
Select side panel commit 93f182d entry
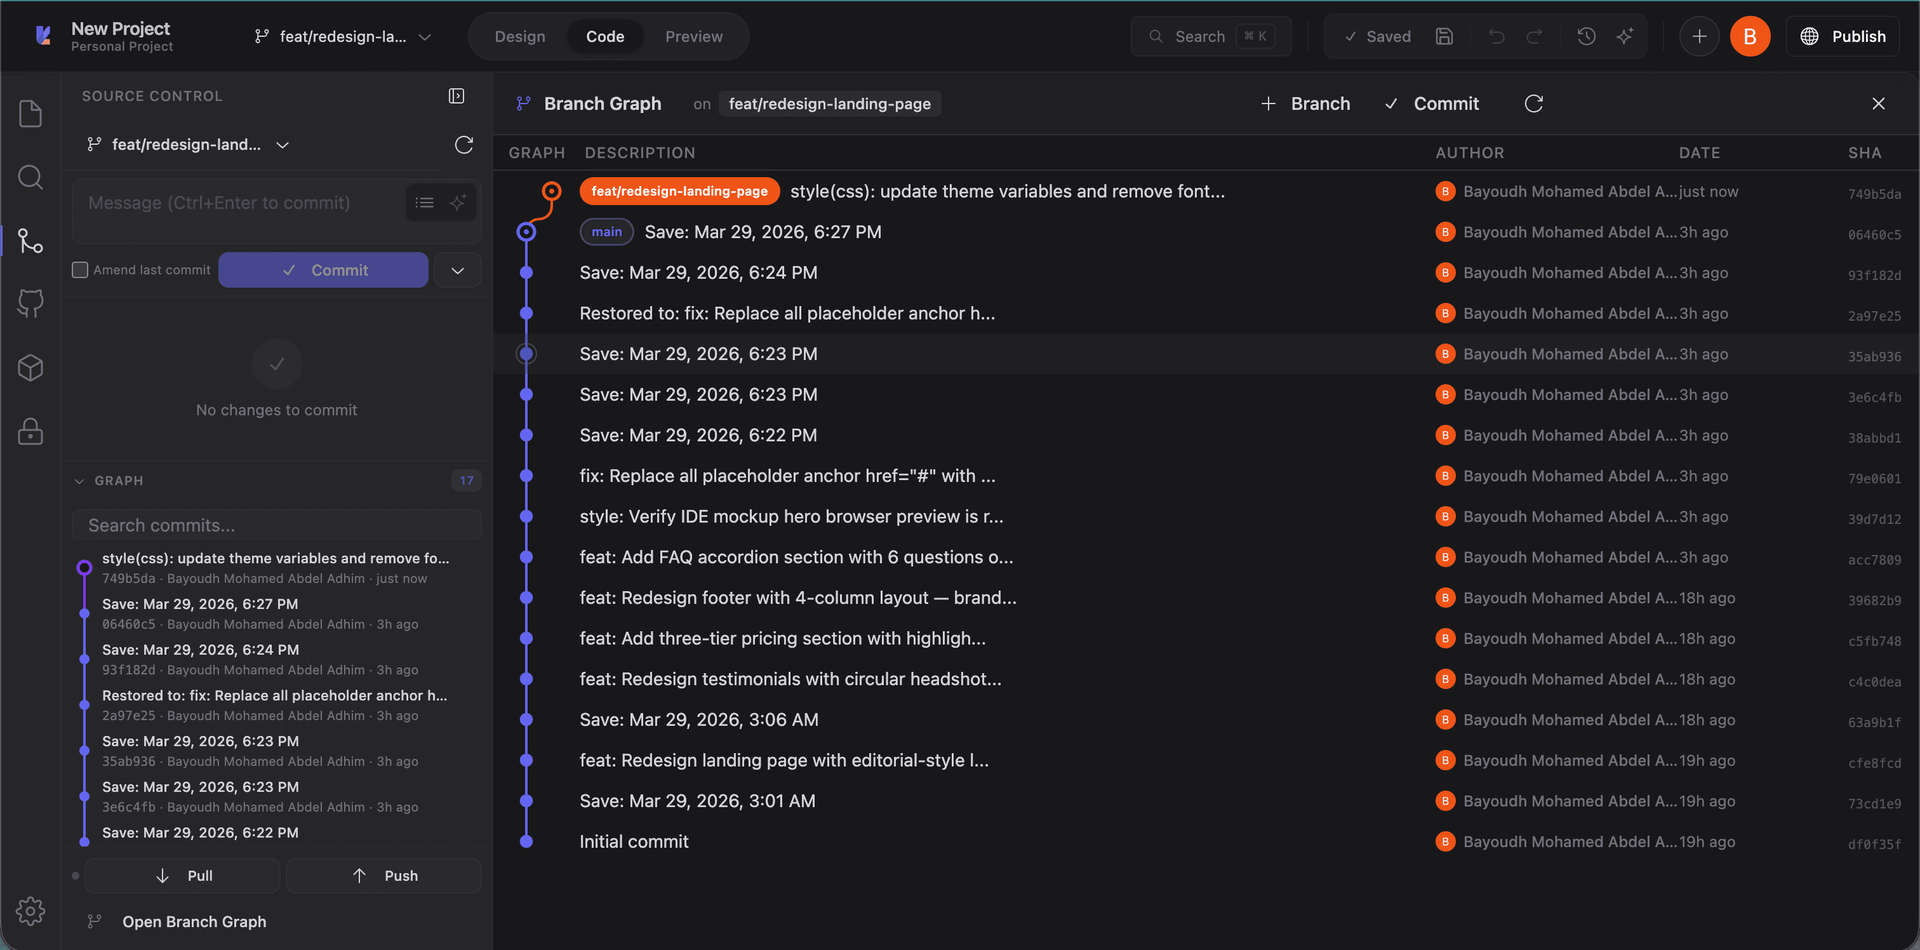(276, 659)
